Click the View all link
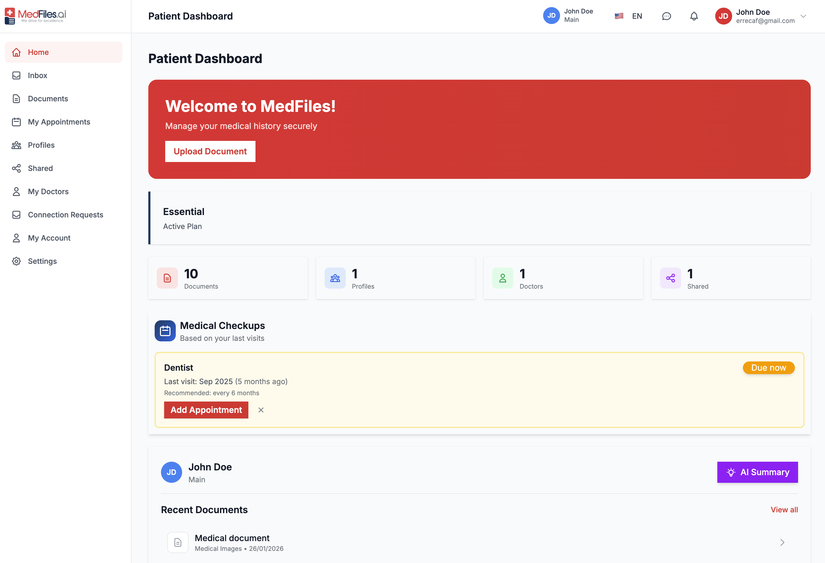 [784, 509]
